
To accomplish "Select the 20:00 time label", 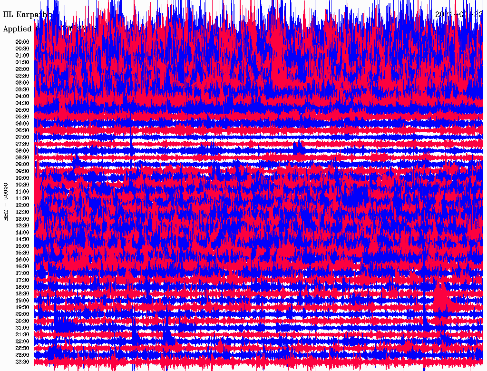I will point(22,314).
